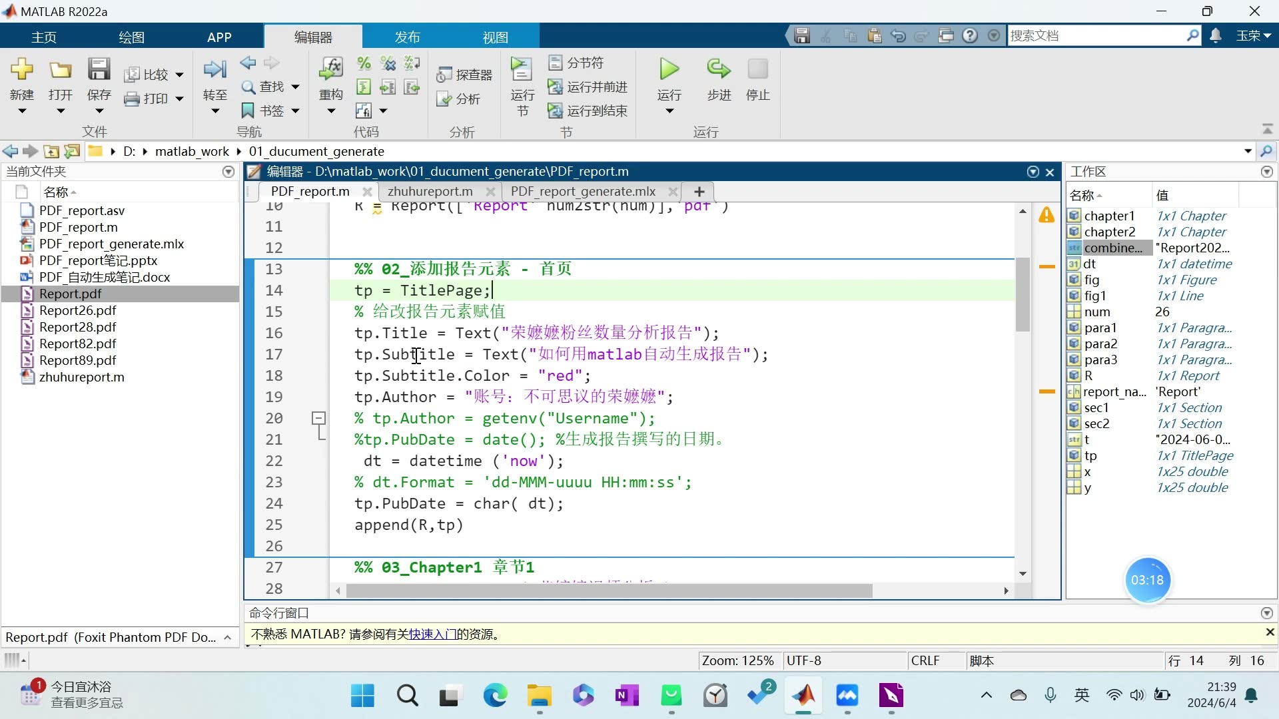The image size is (1279, 719).
Task: Run the script with green 运行 arrow
Action: (x=669, y=70)
